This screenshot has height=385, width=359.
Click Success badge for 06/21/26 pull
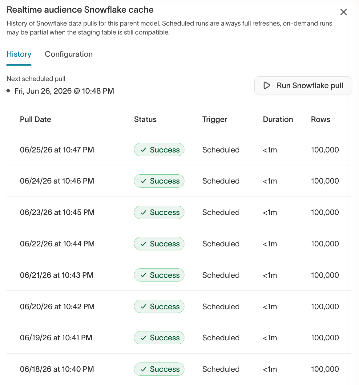coord(159,275)
